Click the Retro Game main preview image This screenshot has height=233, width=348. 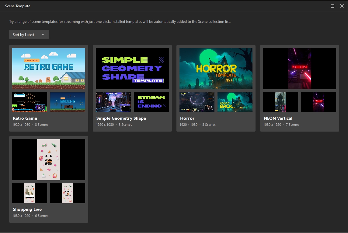[49, 69]
